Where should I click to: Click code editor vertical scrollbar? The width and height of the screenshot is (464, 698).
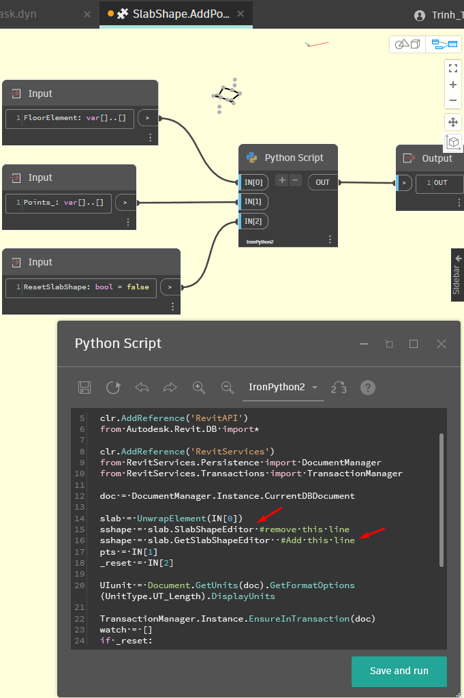[442, 500]
